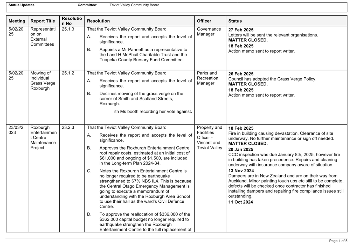Select the 27 Feb 2025 status date
Viewport: 353px width, 243px height.
coord(241,30)
